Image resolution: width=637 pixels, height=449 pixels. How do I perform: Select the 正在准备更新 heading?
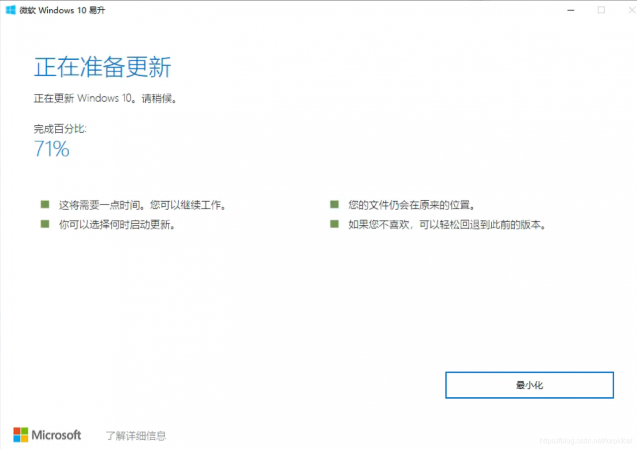(103, 67)
